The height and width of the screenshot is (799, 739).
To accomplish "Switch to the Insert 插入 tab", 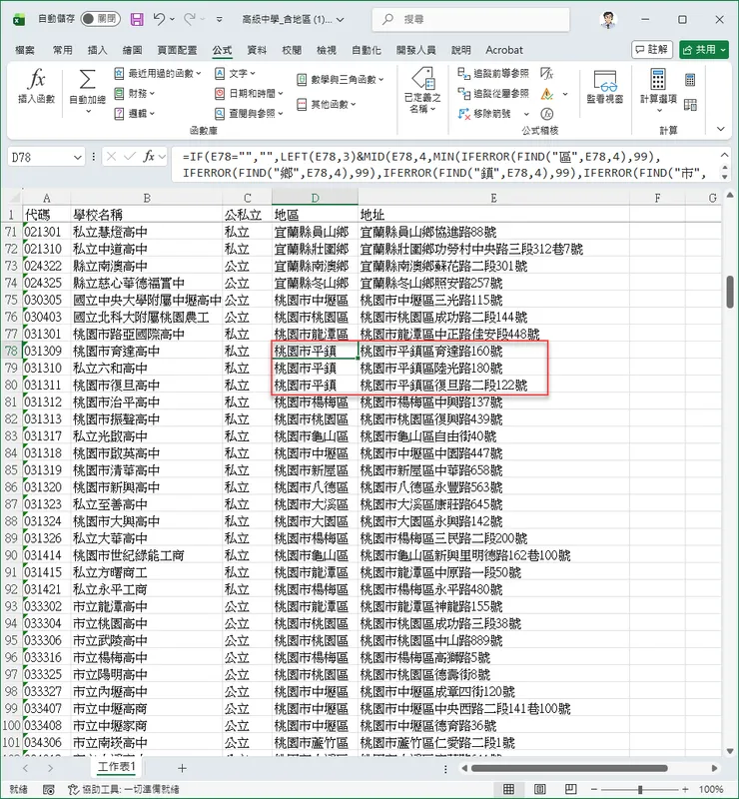I will coord(97,50).
